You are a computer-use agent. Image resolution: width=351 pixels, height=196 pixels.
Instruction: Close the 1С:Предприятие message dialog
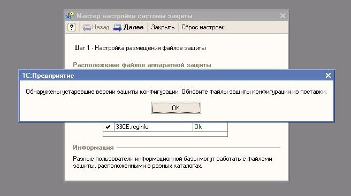pos(328,76)
